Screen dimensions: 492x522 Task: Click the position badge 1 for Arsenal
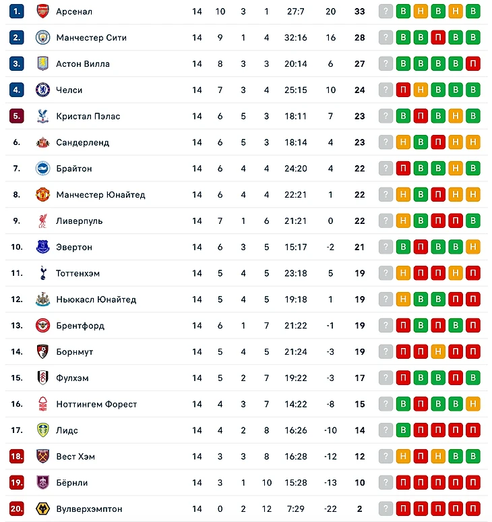pyautogui.click(x=17, y=11)
